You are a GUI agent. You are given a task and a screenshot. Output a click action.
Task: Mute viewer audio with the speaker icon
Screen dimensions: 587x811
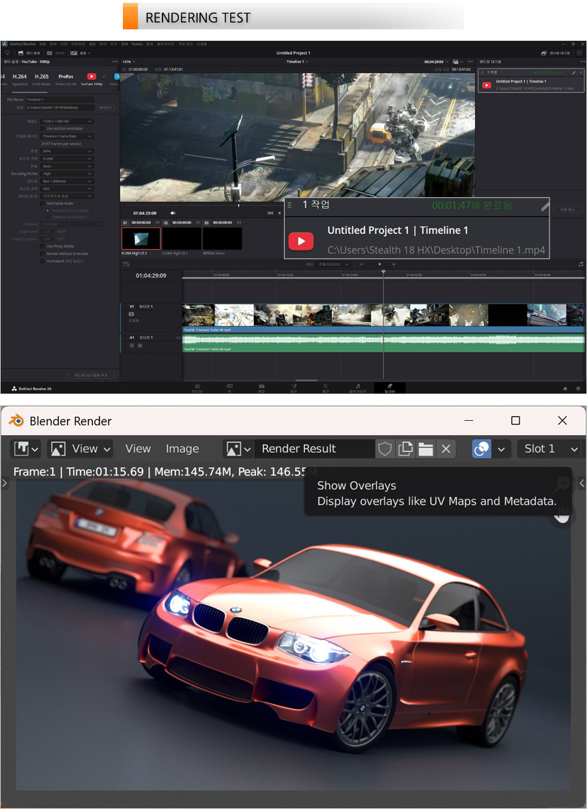(173, 213)
